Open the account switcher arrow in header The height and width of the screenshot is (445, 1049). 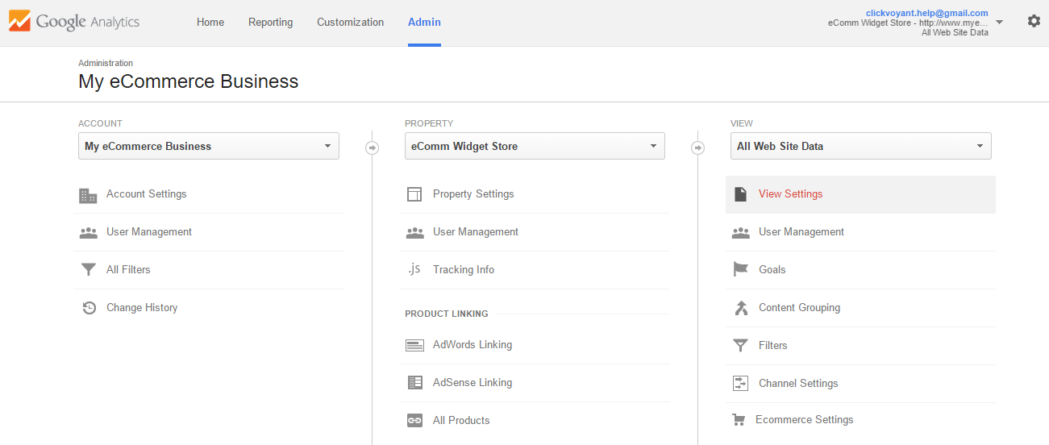(x=1000, y=23)
